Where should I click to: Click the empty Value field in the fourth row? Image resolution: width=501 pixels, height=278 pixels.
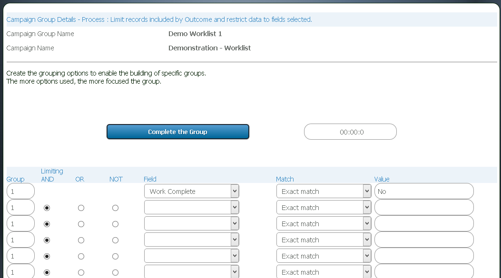pyautogui.click(x=423, y=240)
